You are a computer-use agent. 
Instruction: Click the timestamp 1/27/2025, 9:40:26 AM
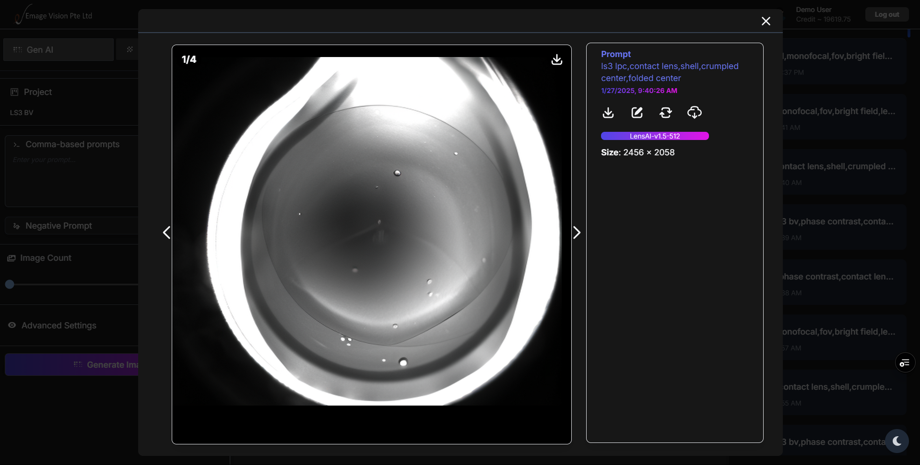[x=639, y=91]
